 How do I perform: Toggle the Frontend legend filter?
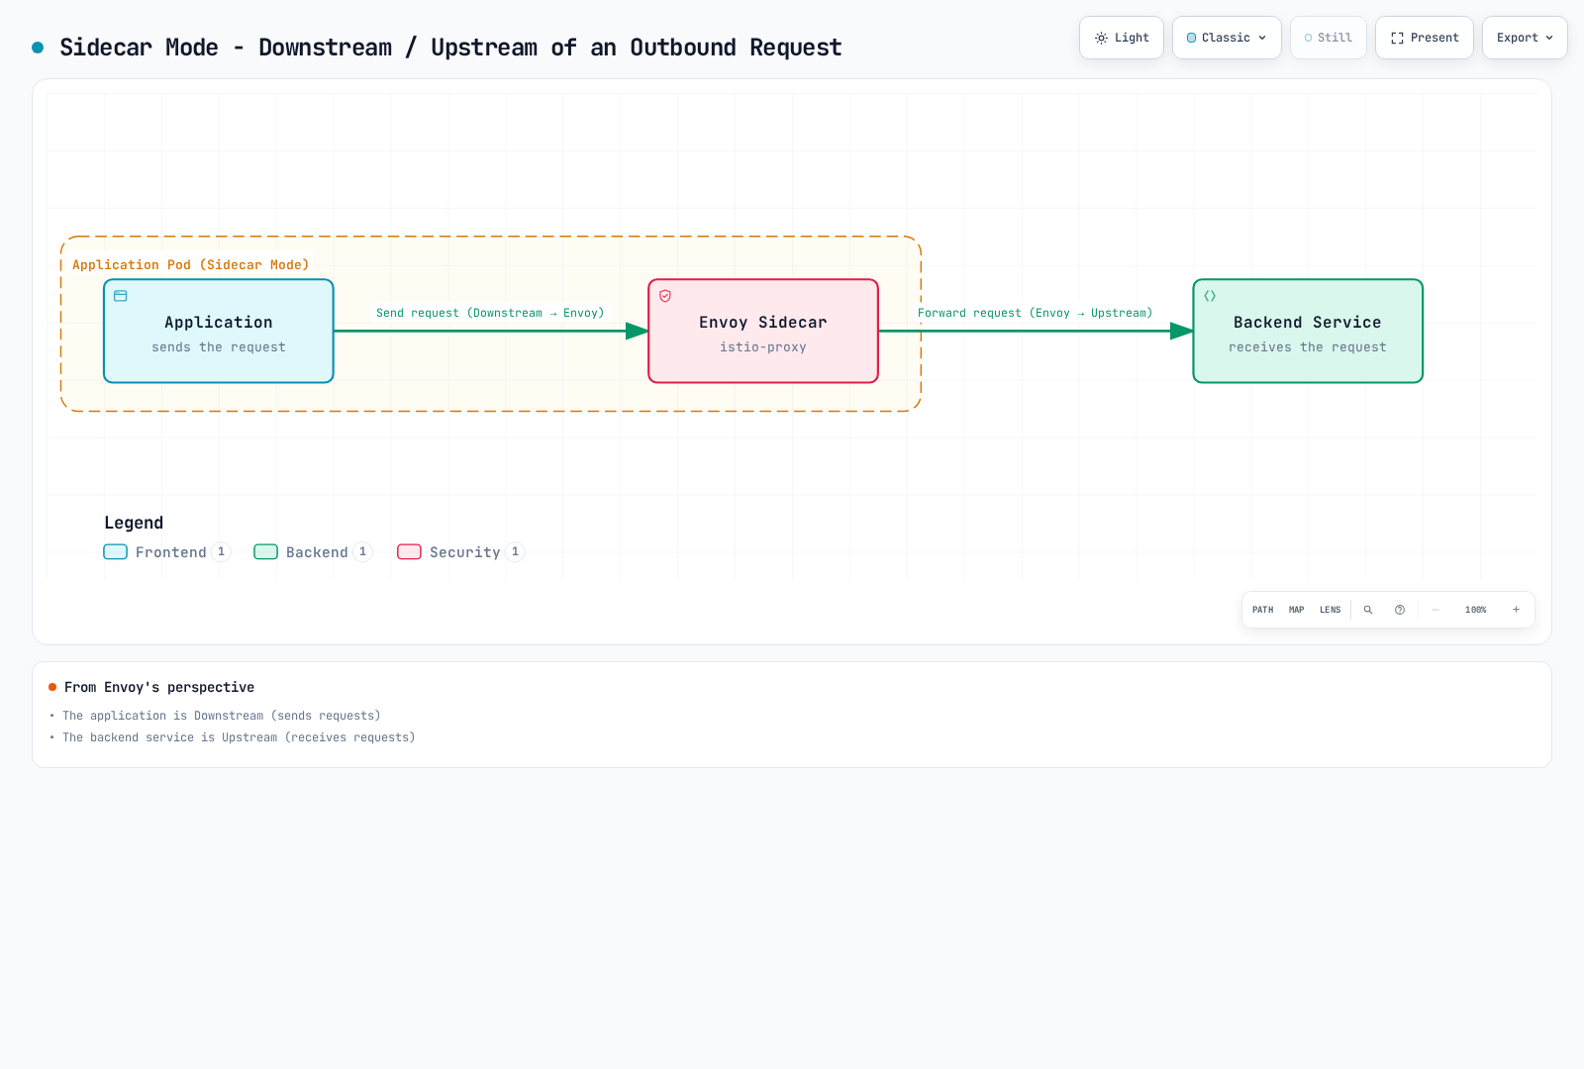[x=166, y=552]
